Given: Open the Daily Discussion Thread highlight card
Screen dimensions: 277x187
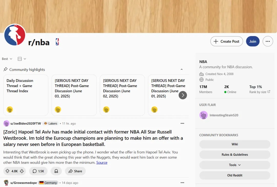Looking at the screenshot, I should click(x=26, y=95).
